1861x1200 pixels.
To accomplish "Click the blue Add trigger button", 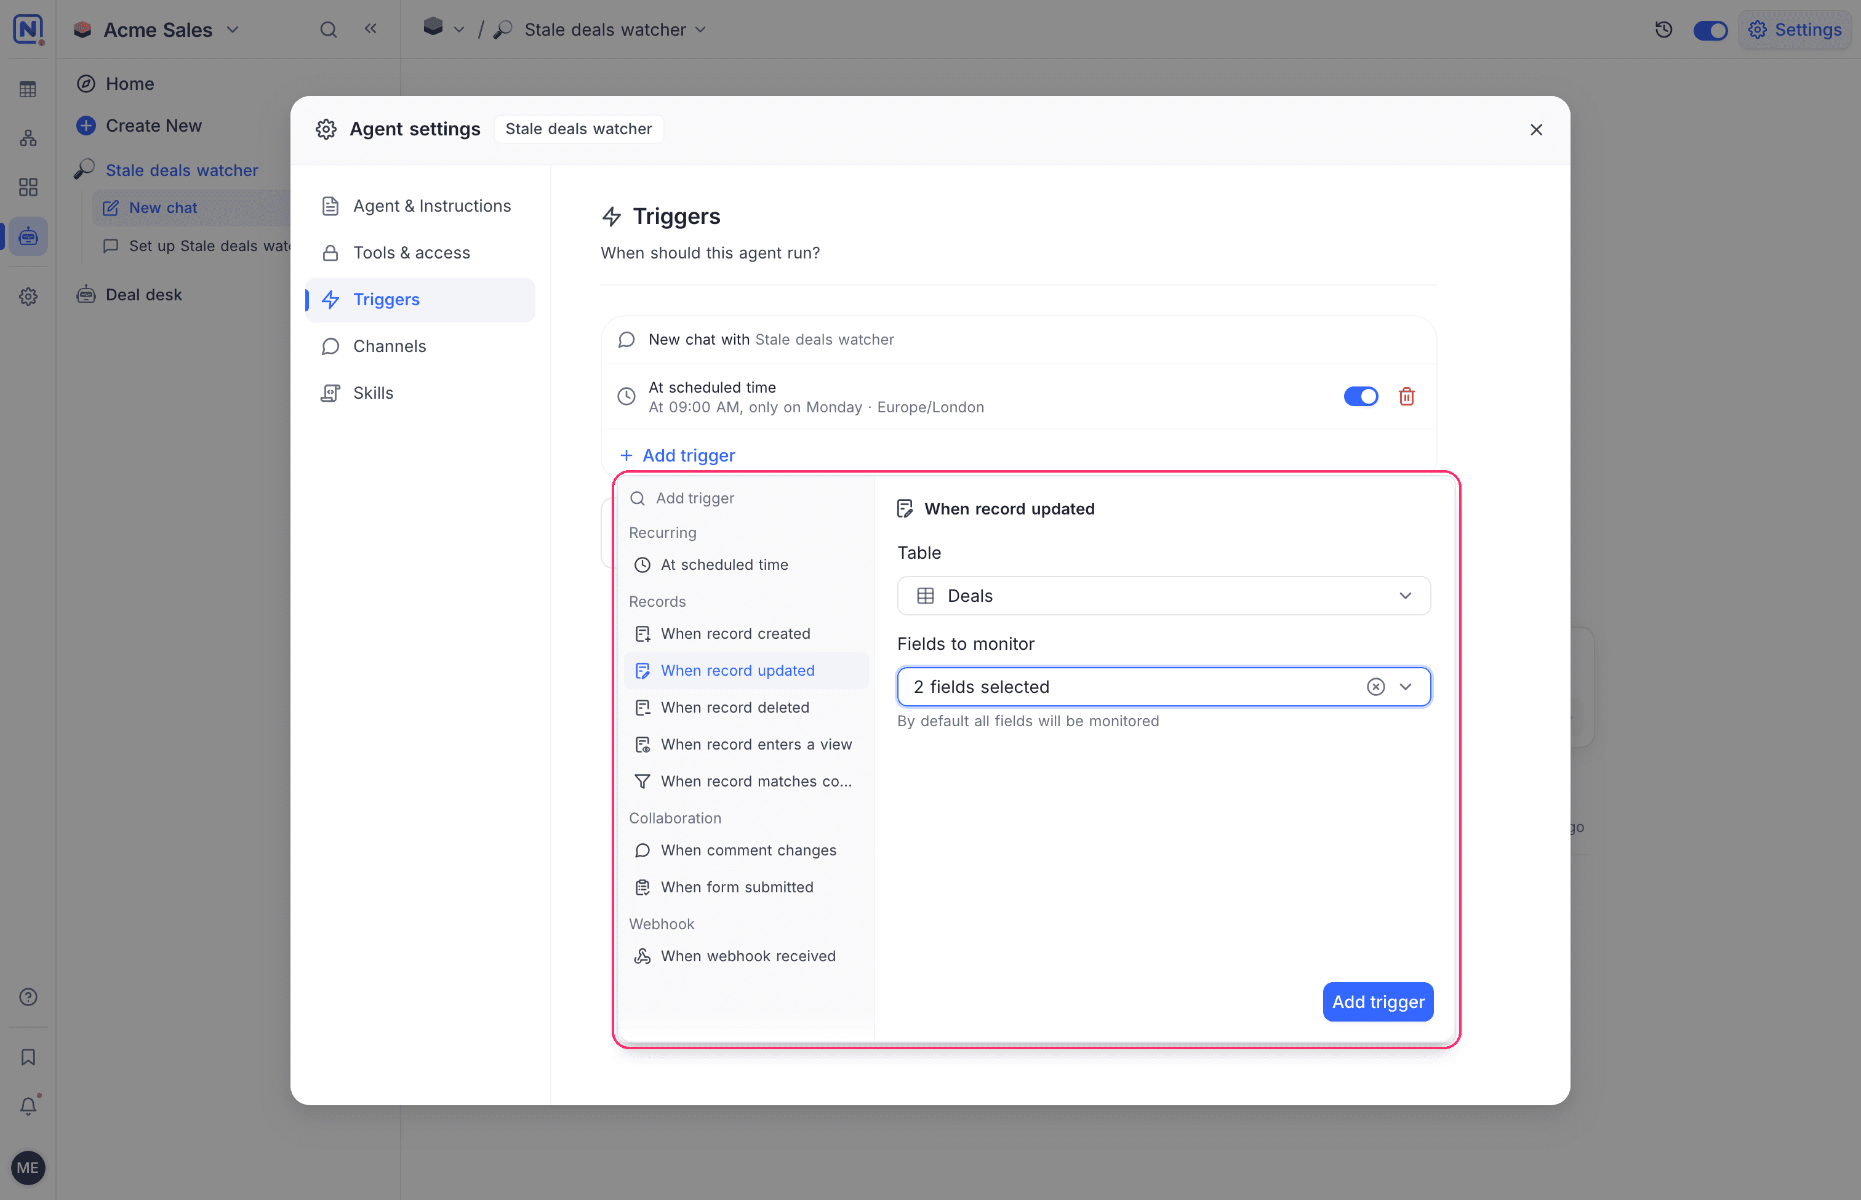I will coord(1378,1002).
